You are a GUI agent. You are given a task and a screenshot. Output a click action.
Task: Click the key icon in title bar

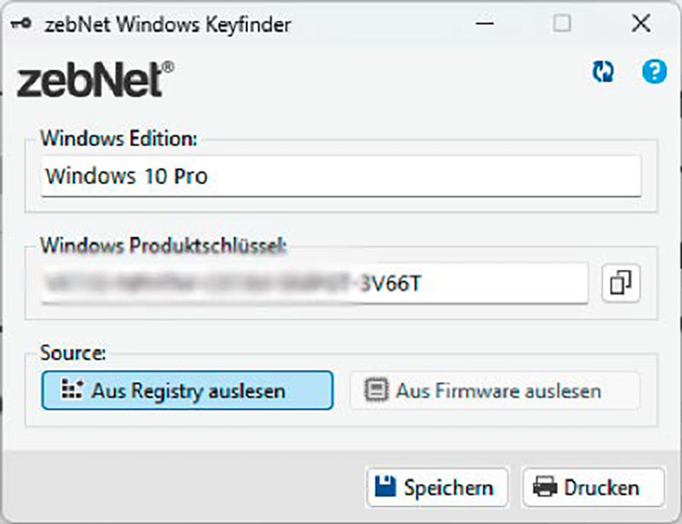(x=19, y=25)
